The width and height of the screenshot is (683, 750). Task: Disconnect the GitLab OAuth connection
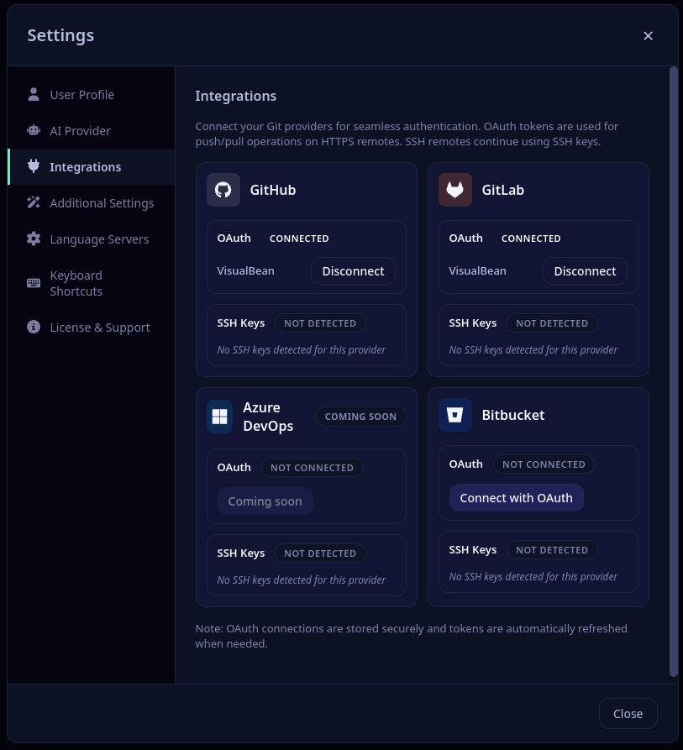pos(585,270)
